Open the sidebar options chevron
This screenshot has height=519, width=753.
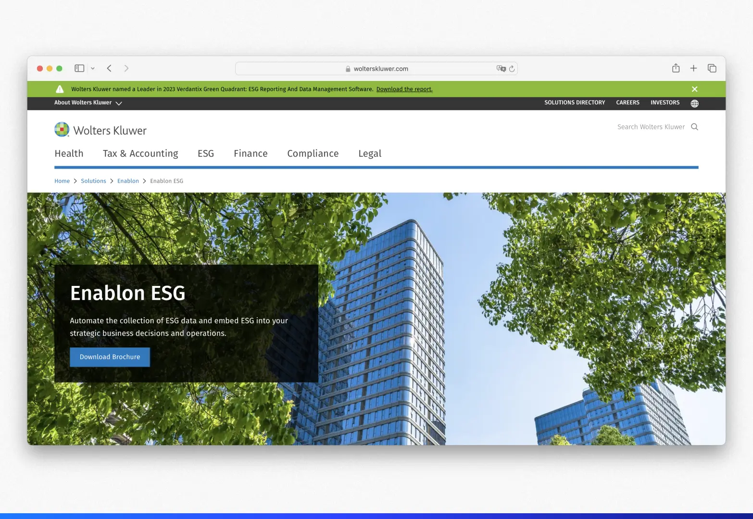[x=93, y=68]
